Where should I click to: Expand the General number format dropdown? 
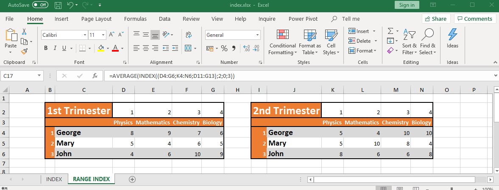click(x=258, y=35)
